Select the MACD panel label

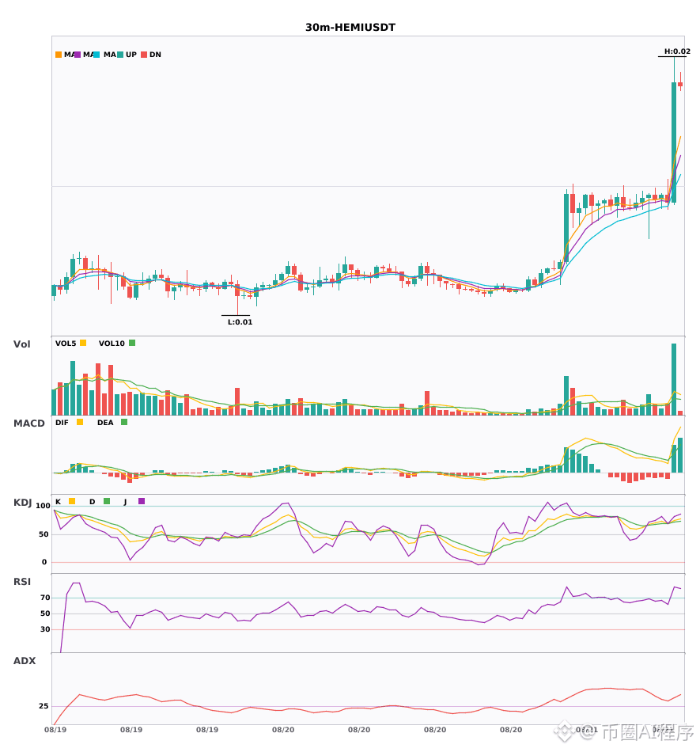tap(28, 423)
